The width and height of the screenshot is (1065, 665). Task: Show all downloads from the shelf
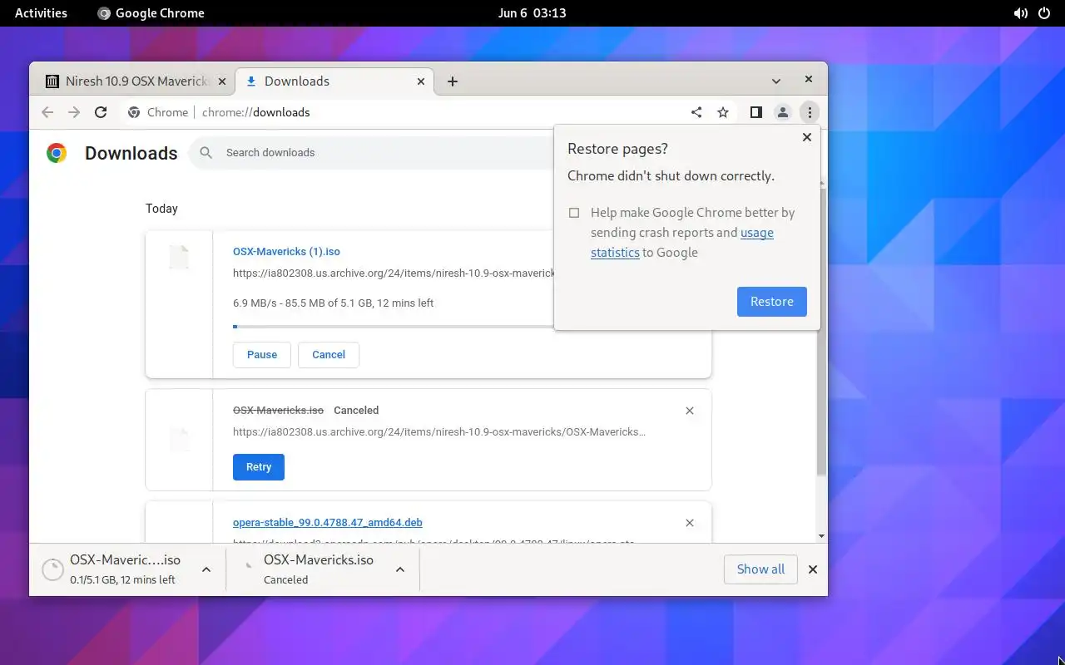pyautogui.click(x=760, y=569)
